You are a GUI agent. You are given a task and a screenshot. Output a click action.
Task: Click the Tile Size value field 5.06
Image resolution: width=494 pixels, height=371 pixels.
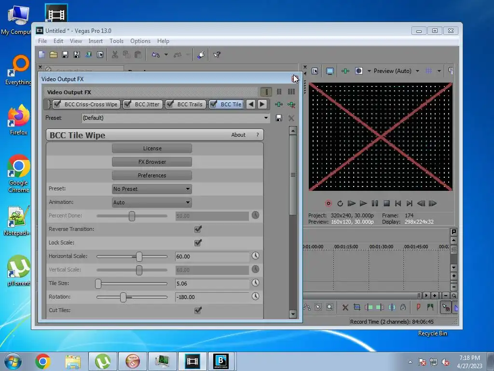[212, 284]
